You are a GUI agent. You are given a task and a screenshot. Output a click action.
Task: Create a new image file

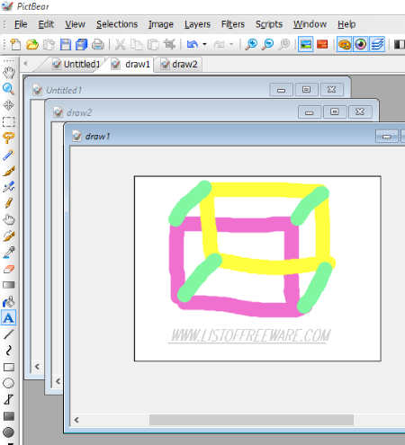coord(15,44)
